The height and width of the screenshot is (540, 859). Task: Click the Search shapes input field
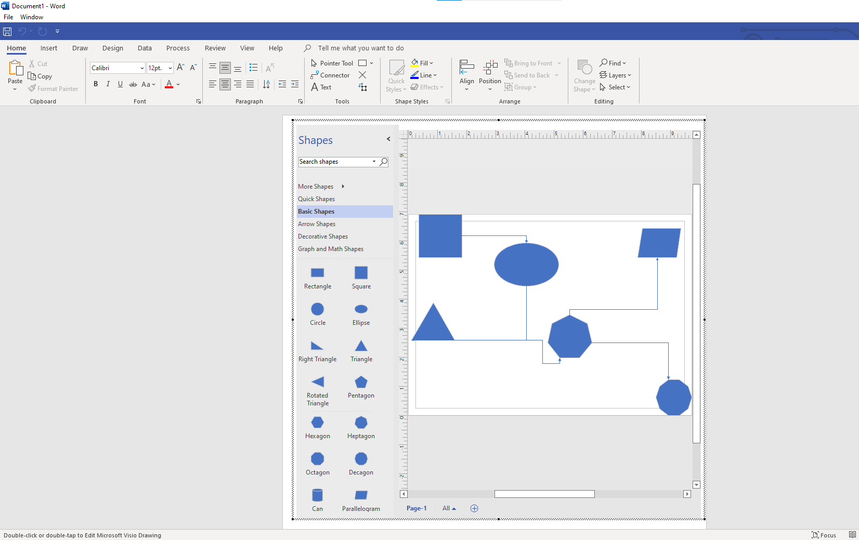337,162
